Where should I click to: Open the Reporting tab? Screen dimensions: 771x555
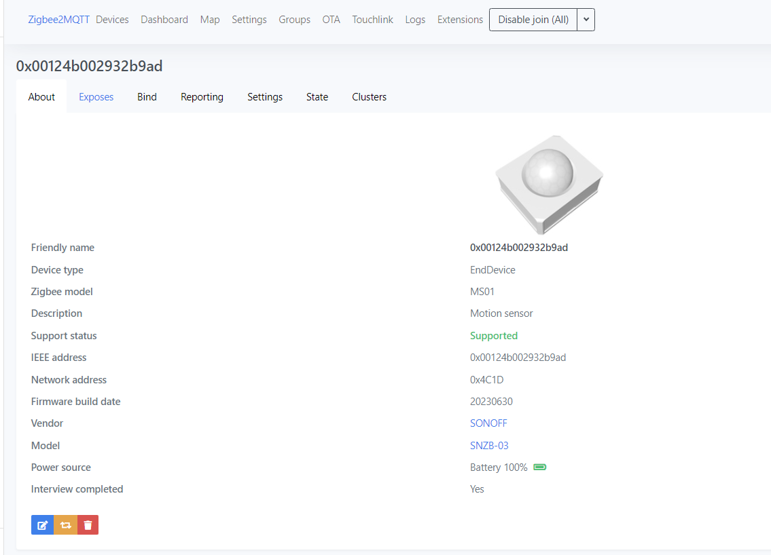202,97
